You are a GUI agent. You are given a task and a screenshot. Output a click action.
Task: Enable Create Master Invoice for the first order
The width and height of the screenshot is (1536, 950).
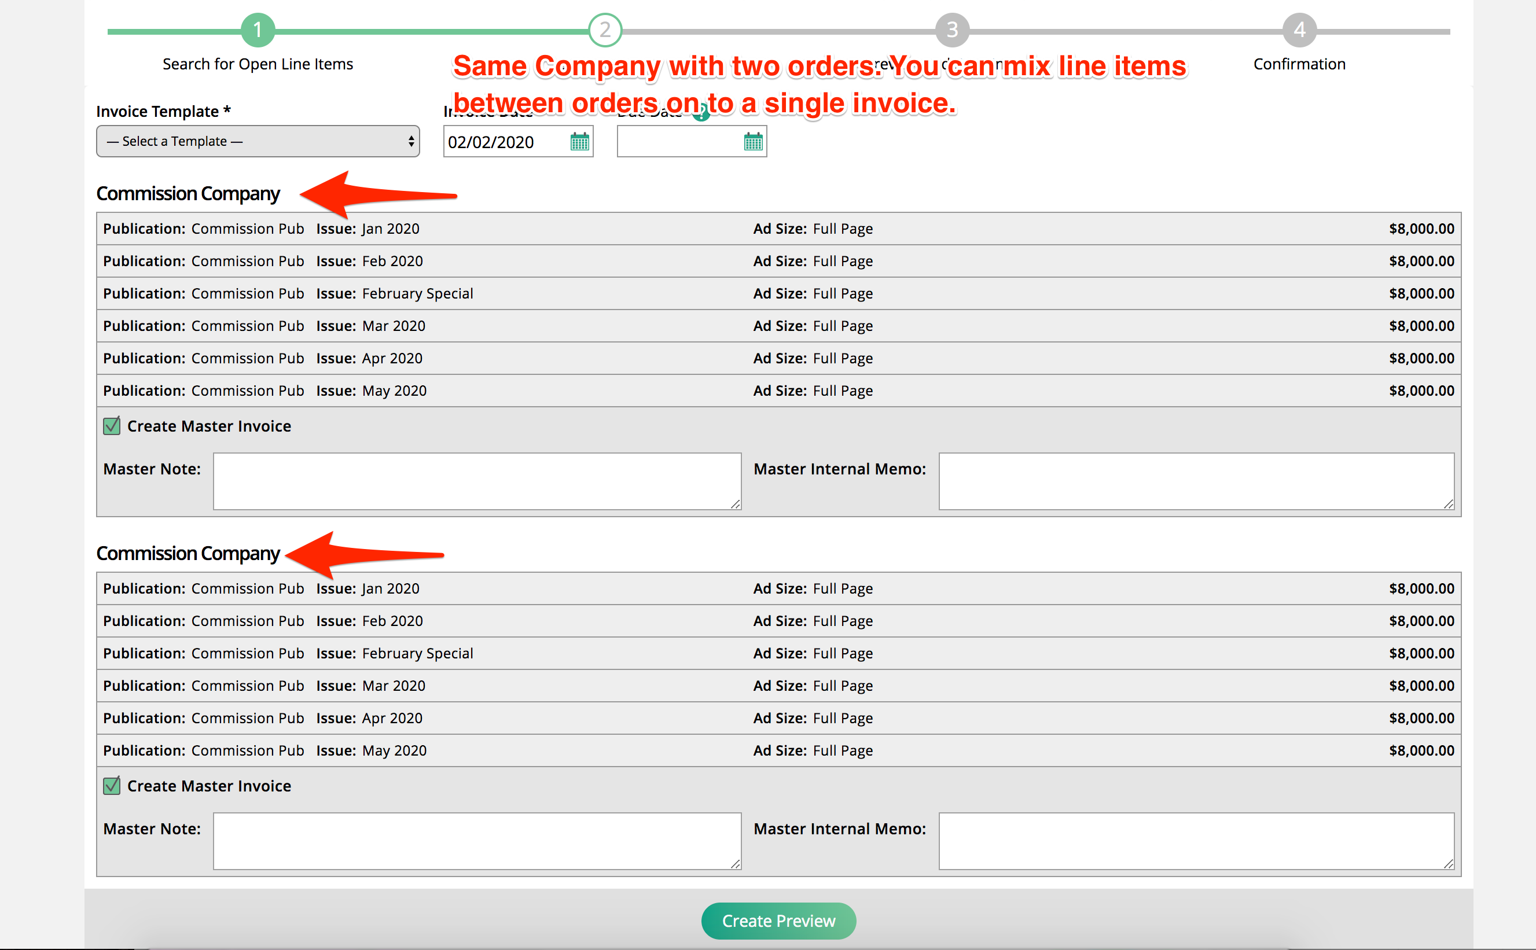point(111,426)
